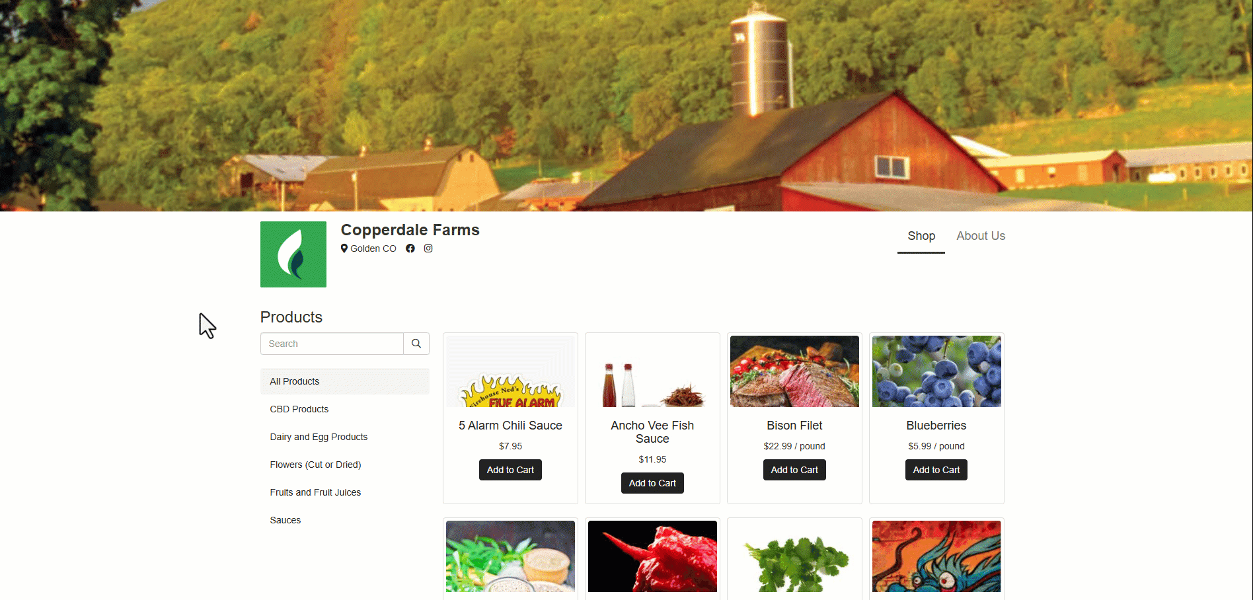Add Blueberries to cart
The width and height of the screenshot is (1253, 600).
point(936,470)
